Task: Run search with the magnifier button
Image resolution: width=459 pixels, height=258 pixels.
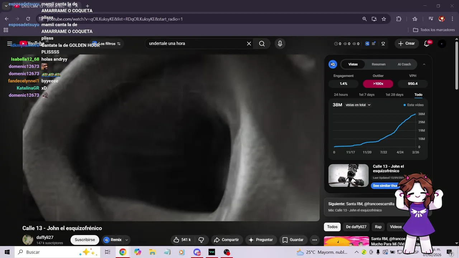Action: tap(262, 44)
